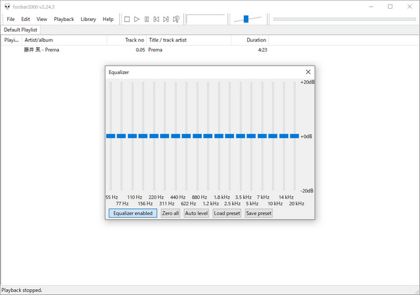This screenshot has width=420, height=295.
Task: Toggle the Equalizer enabled button
Action: tap(133, 213)
